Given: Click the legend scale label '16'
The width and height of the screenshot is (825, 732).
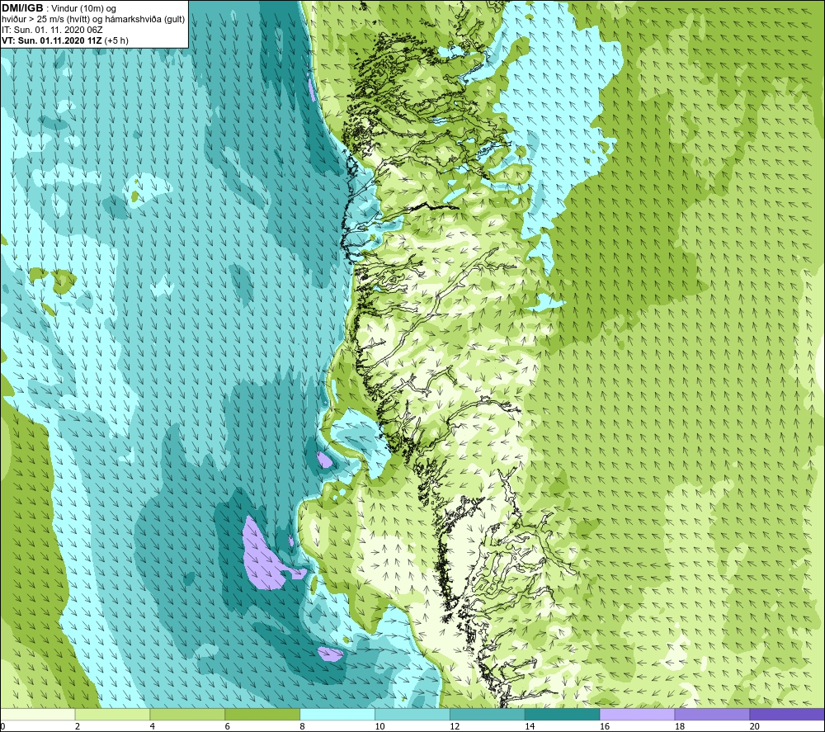Looking at the screenshot, I should [605, 726].
